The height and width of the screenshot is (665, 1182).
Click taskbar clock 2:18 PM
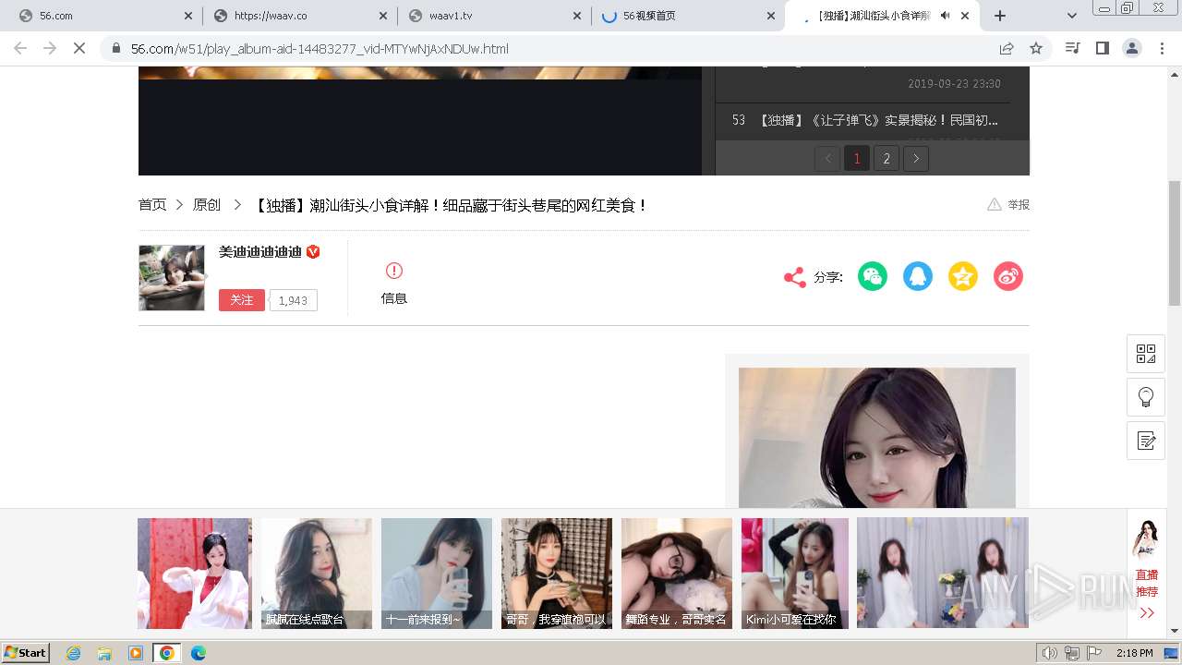[x=1134, y=653]
